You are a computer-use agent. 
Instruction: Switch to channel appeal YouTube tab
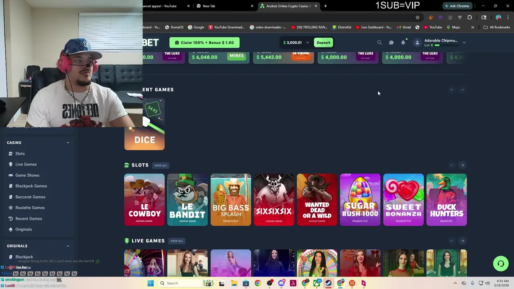click(x=167, y=6)
